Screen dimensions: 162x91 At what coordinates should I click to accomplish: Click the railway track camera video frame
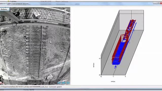click(35, 46)
